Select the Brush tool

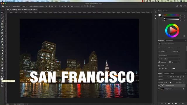tap(2, 36)
